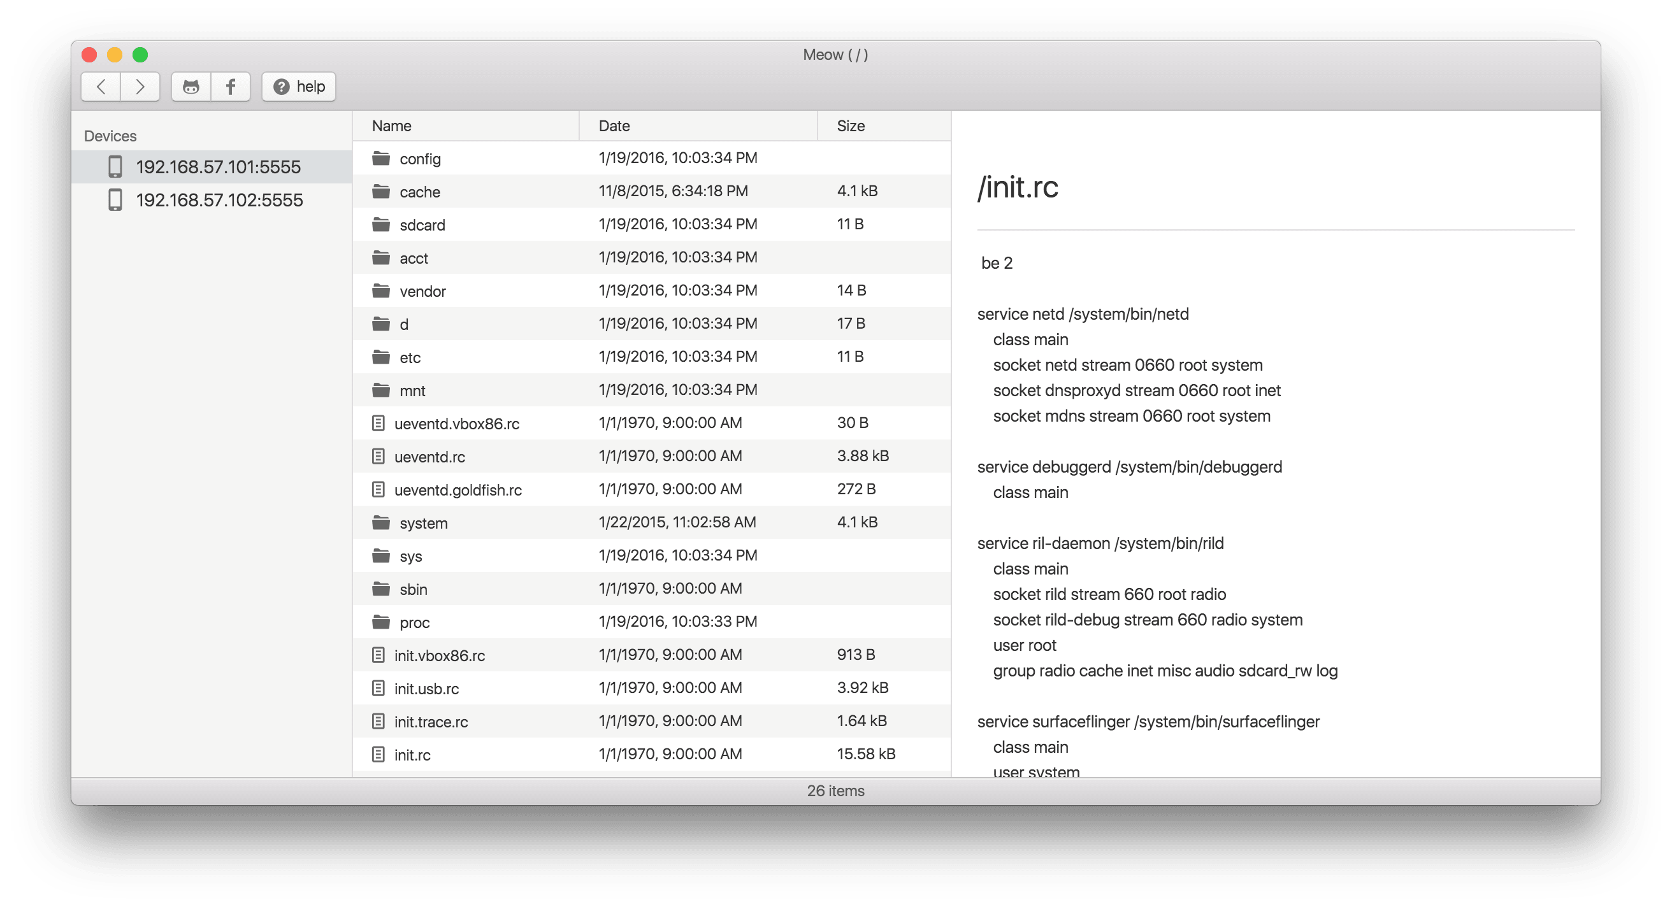Click the folder icon beside config
This screenshot has height=907, width=1672.
point(381,158)
